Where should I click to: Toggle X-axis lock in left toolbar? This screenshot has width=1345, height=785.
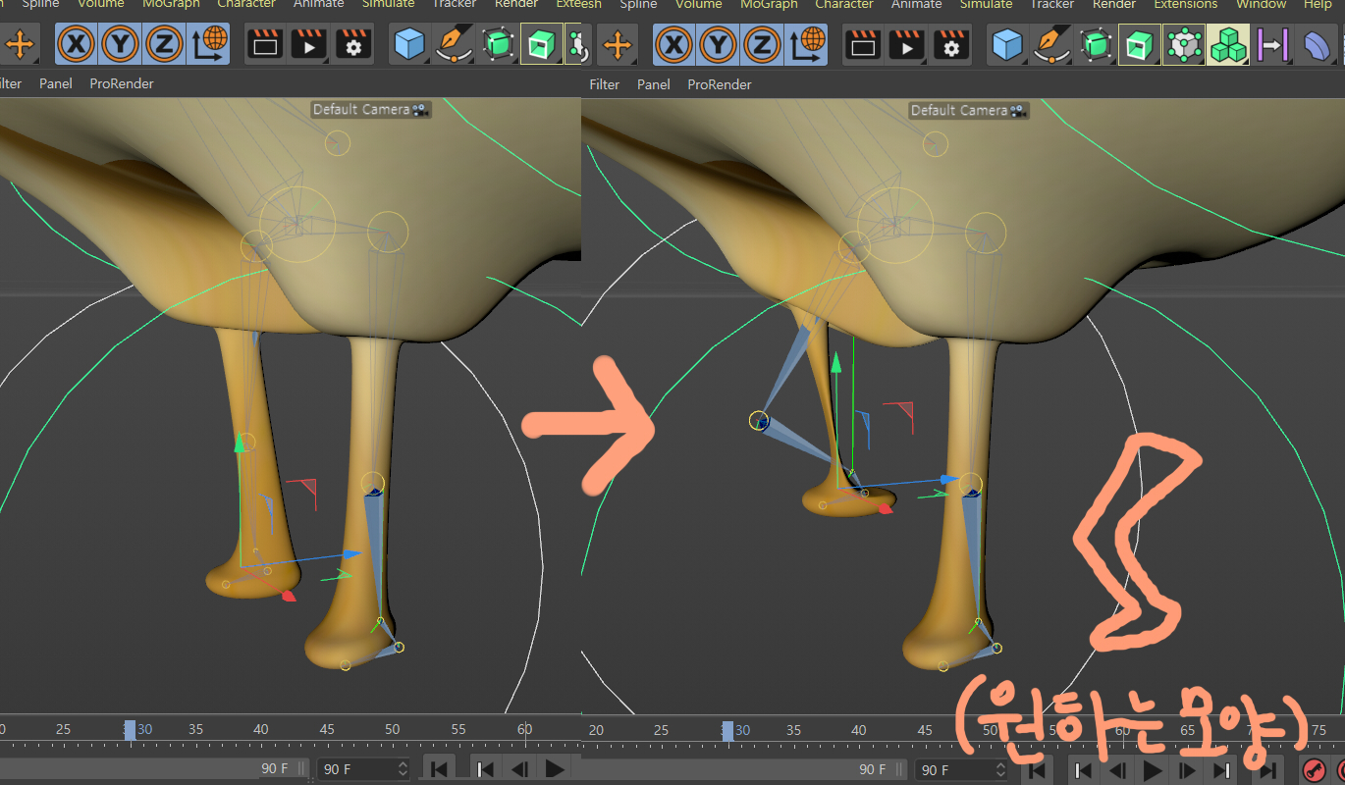click(x=77, y=44)
